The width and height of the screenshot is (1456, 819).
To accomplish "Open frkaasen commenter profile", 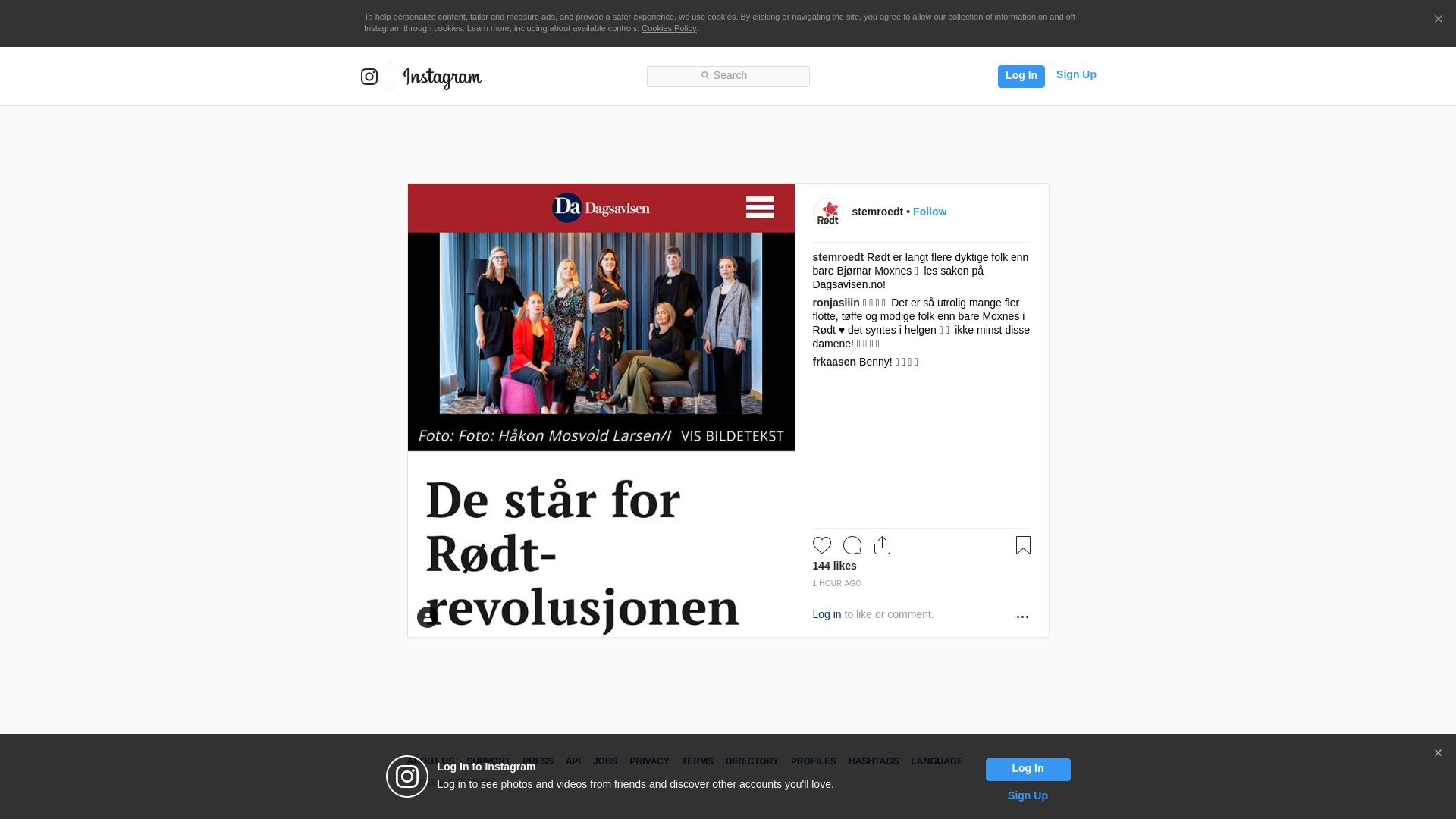I will click(x=834, y=362).
